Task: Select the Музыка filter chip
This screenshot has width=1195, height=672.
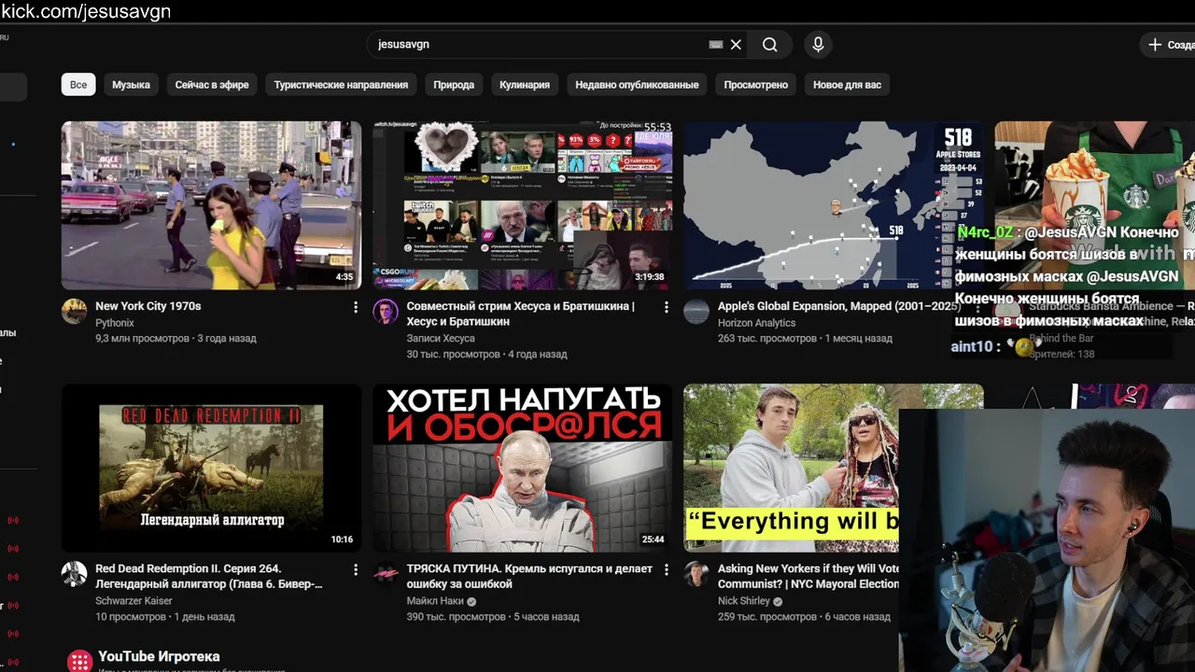Action: coord(131,84)
